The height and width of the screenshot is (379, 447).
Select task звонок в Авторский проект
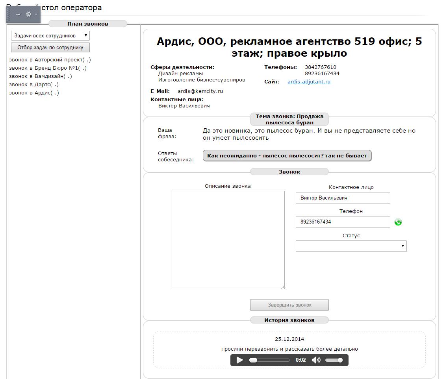[x=50, y=60]
